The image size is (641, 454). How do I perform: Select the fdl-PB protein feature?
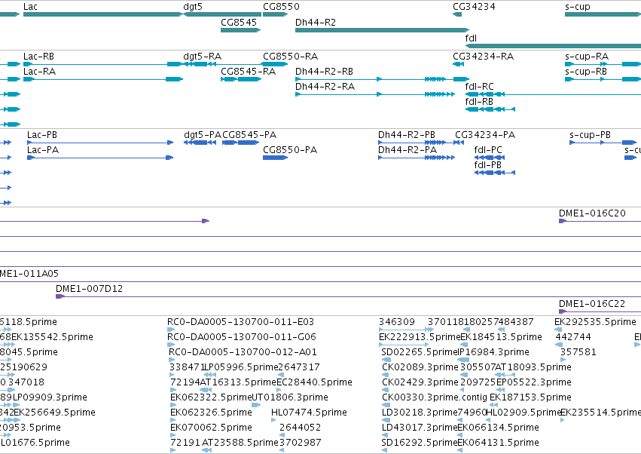(x=495, y=173)
